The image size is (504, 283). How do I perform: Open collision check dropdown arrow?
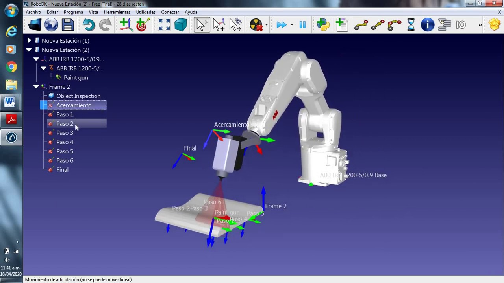267,25
